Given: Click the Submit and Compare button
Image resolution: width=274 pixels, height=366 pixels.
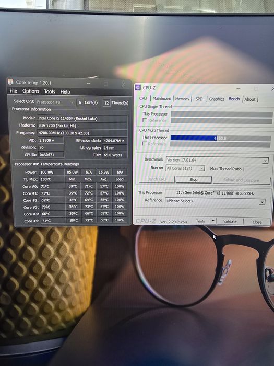Looking at the screenshot, I should [241, 180].
